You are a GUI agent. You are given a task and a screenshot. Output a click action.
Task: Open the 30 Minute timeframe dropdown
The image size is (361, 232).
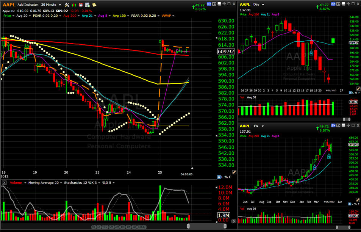(x=60, y=5)
